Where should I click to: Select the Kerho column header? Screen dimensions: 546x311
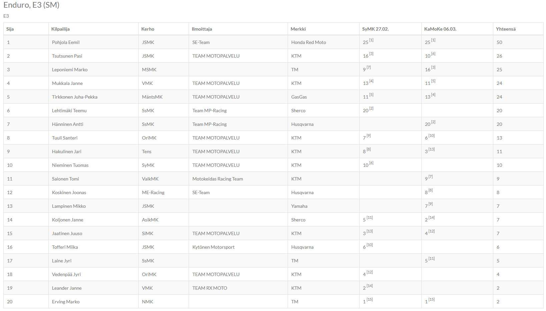148,29
